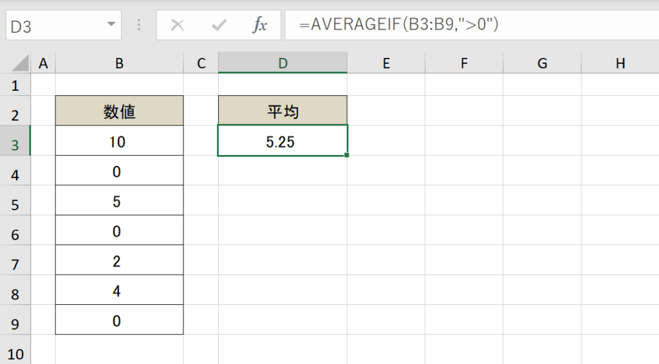Image resolution: width=659 pixels, height=364 pixels.
Task: Select column H header
Action: point(620,63)
